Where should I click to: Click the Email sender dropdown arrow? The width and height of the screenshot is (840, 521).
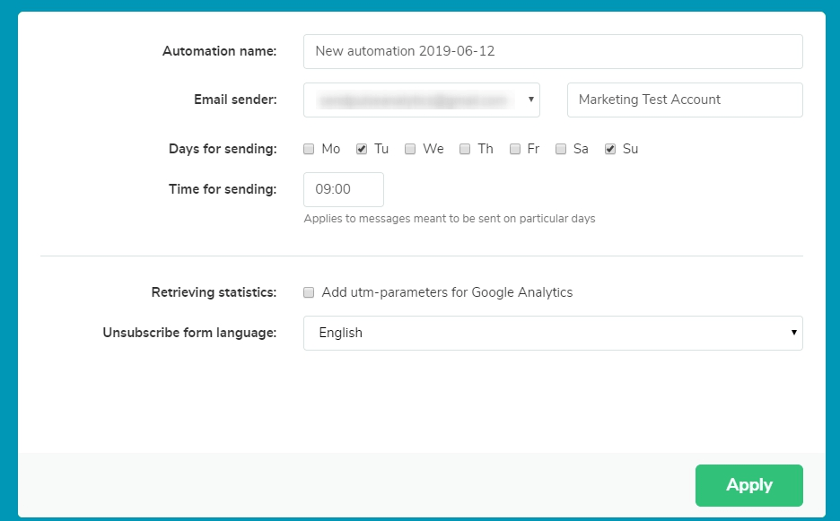531,100
